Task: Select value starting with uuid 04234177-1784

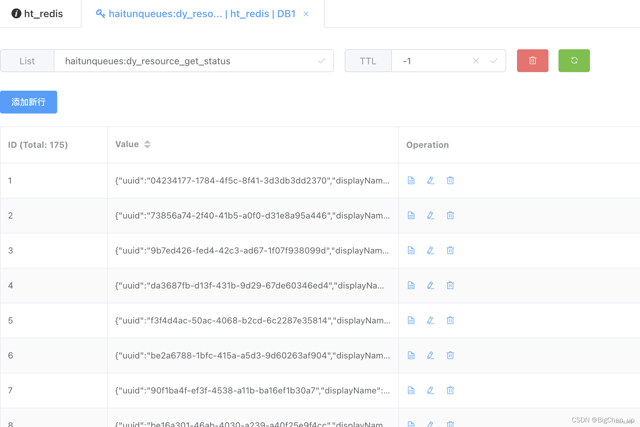Action: click(252, 181)
